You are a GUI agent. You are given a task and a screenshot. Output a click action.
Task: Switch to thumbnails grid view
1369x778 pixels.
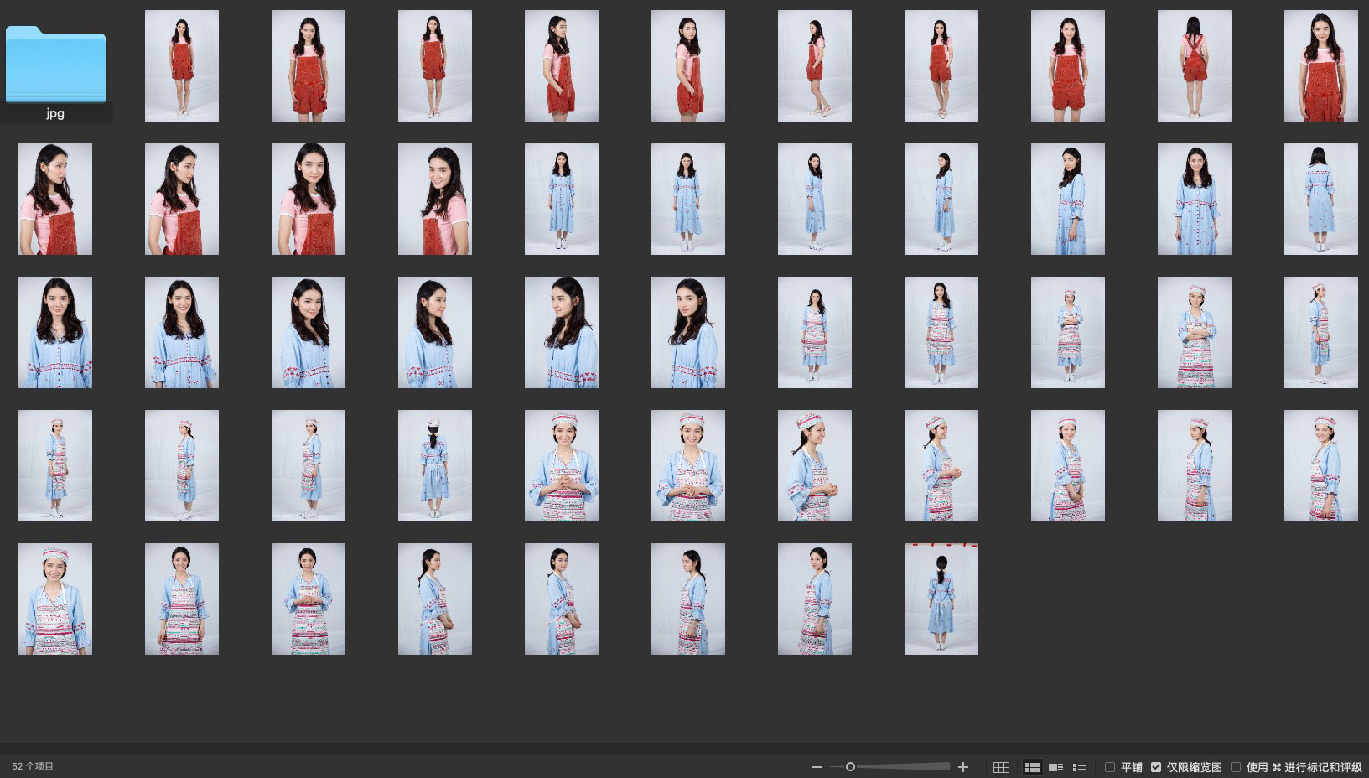[x=1032, y=767]
